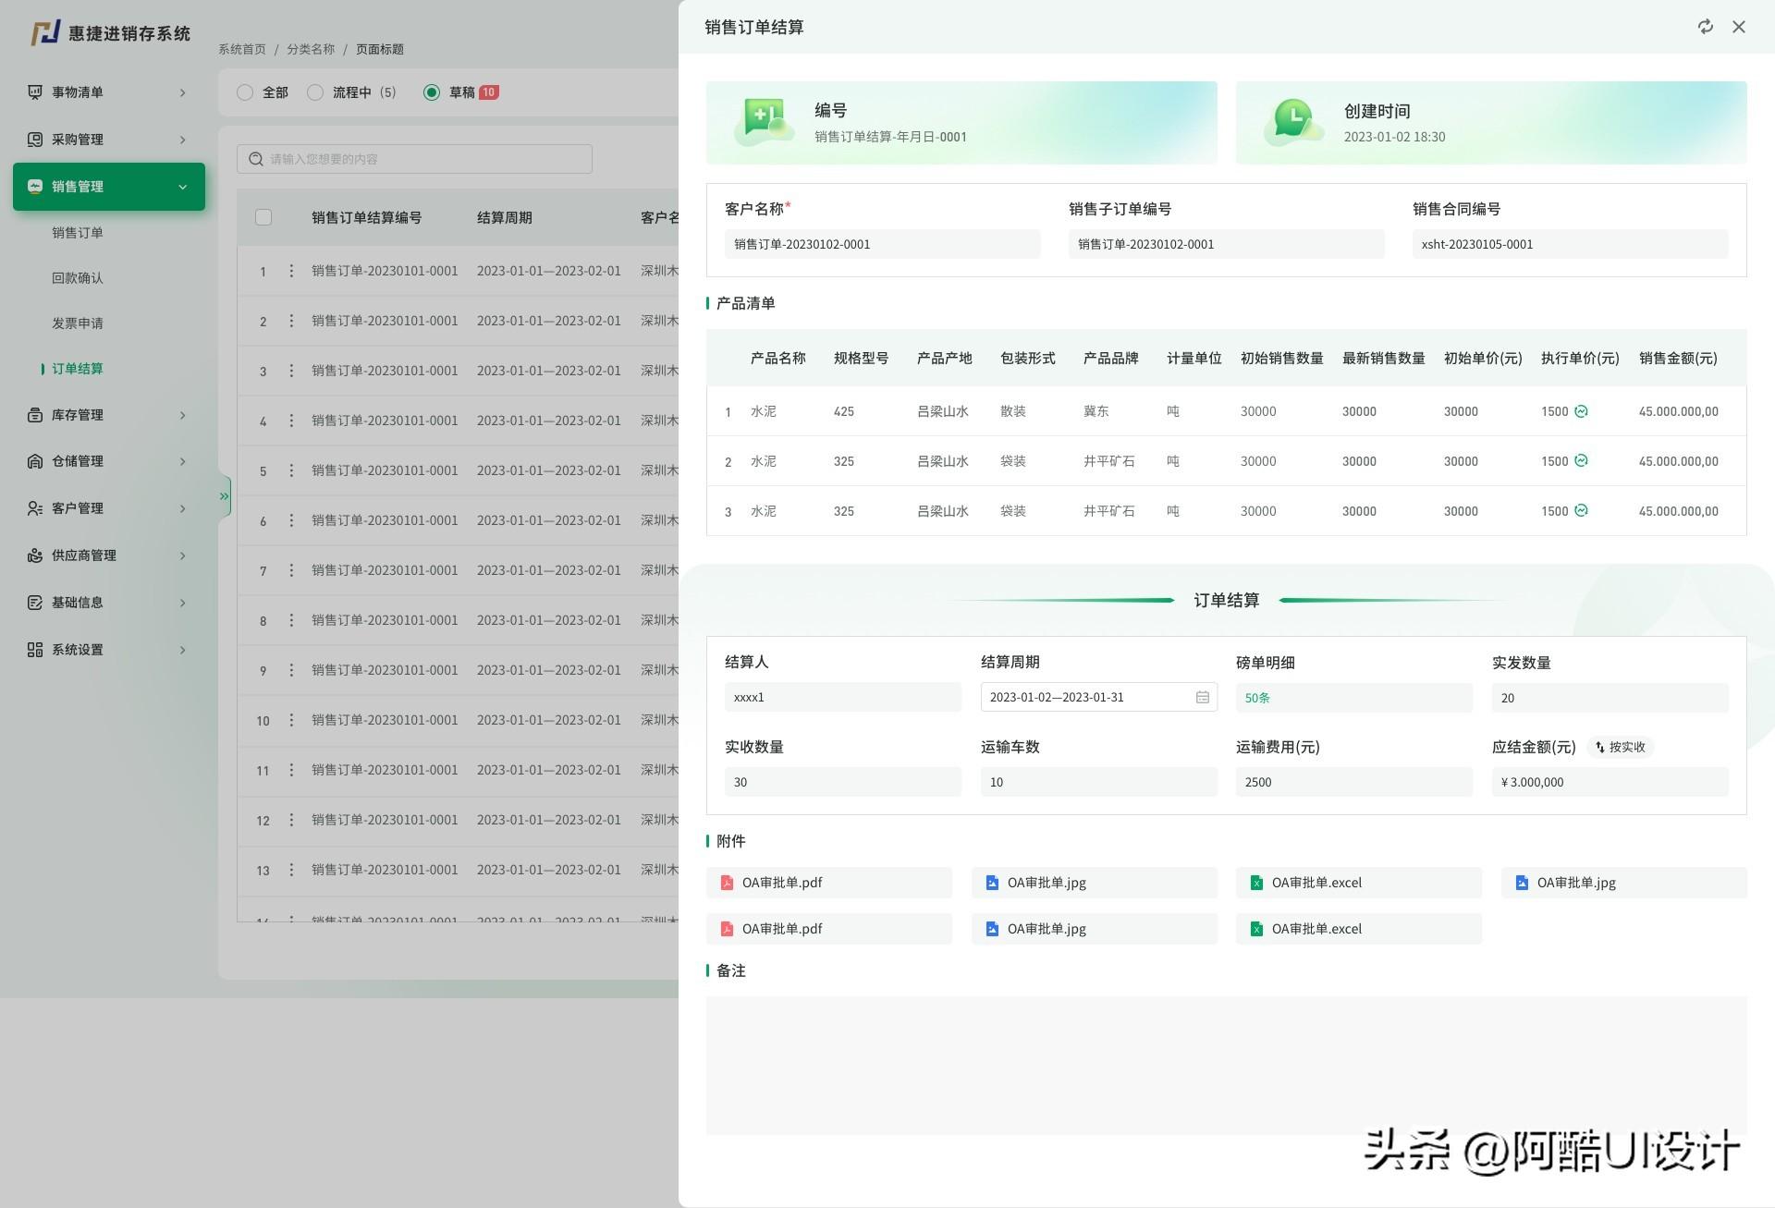Click the sidebar collapse arrow

pyautogui.click(x=223, y=495)
